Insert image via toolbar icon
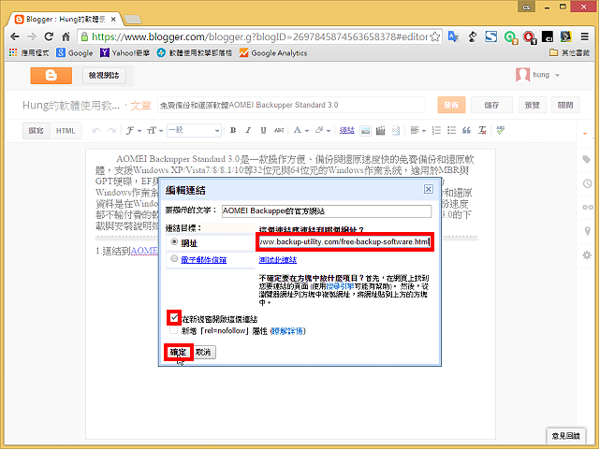The height and width of the screenshot is (450, 600). pos(365,131)
